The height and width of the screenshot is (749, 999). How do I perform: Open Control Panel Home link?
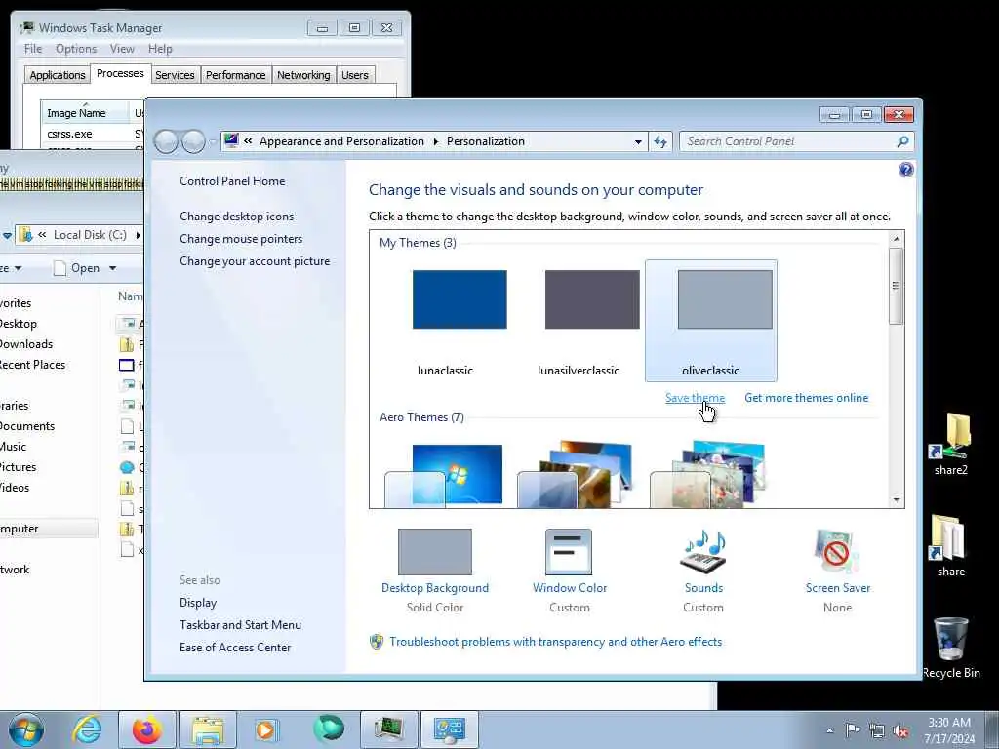pyautogui.click(x=232, y=180)
